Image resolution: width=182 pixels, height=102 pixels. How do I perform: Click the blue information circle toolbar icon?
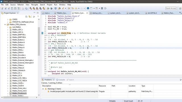88,8
